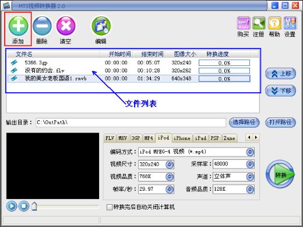Switch to the MP4 format tab

pos(149,138)
